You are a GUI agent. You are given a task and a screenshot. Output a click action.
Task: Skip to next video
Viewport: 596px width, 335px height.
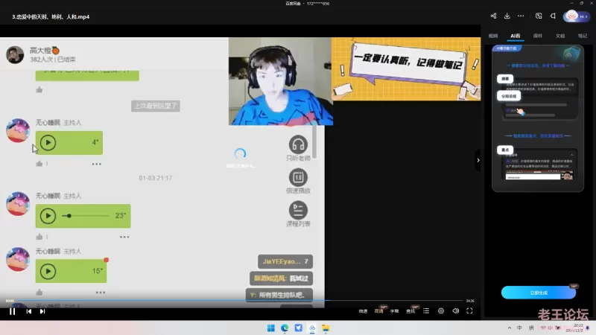pos(42,311)
